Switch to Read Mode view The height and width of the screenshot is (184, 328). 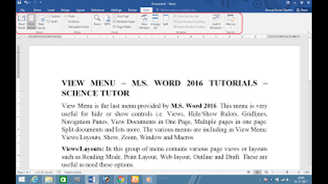point(22,21)
